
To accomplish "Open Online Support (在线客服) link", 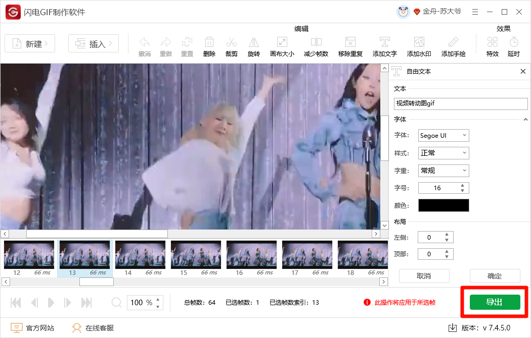I will coord(93,328).
